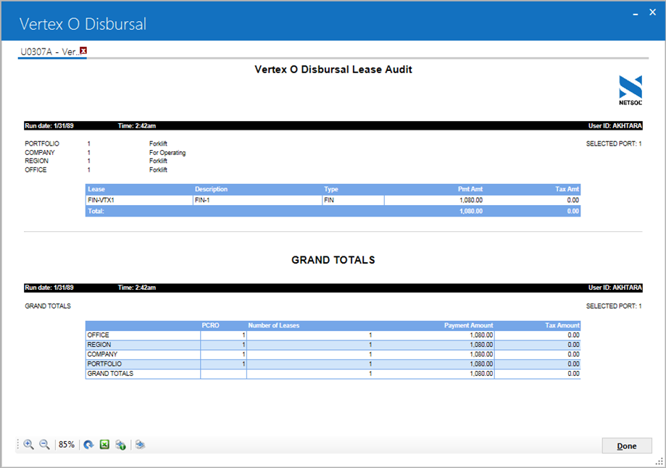Viewport: 666px width, 468px height.
Task: Click the Tax Amount column header
Action: (x=562, y=325)
